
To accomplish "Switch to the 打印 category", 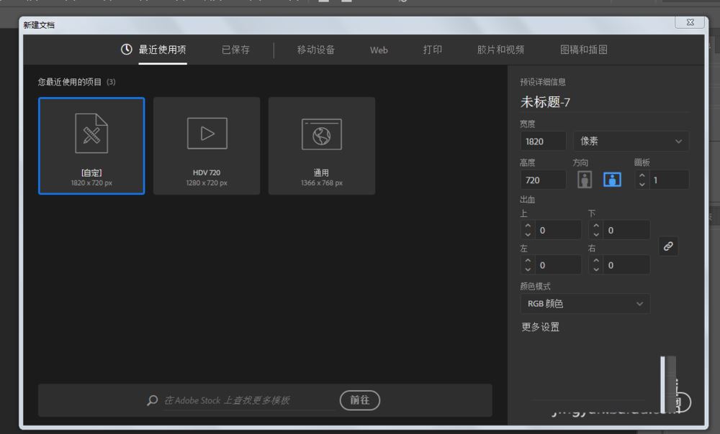I will click(433, 50).
